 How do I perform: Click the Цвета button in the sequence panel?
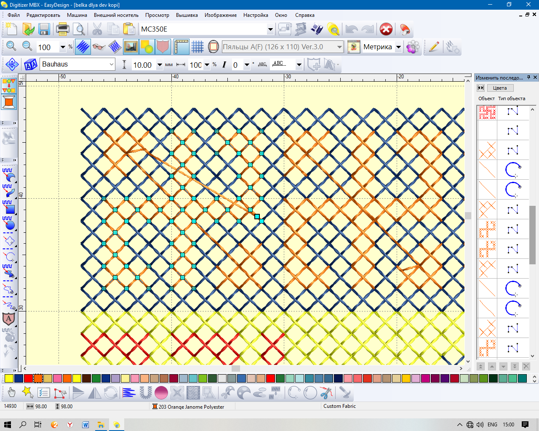tap(500, 88)
